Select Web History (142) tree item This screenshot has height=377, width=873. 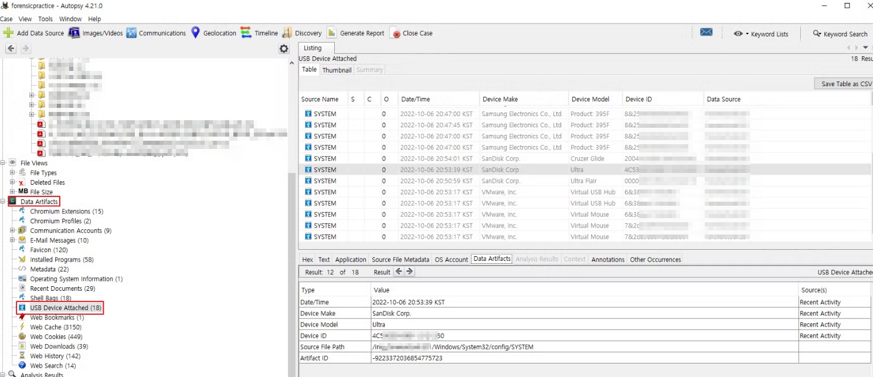tap(55, 356)
